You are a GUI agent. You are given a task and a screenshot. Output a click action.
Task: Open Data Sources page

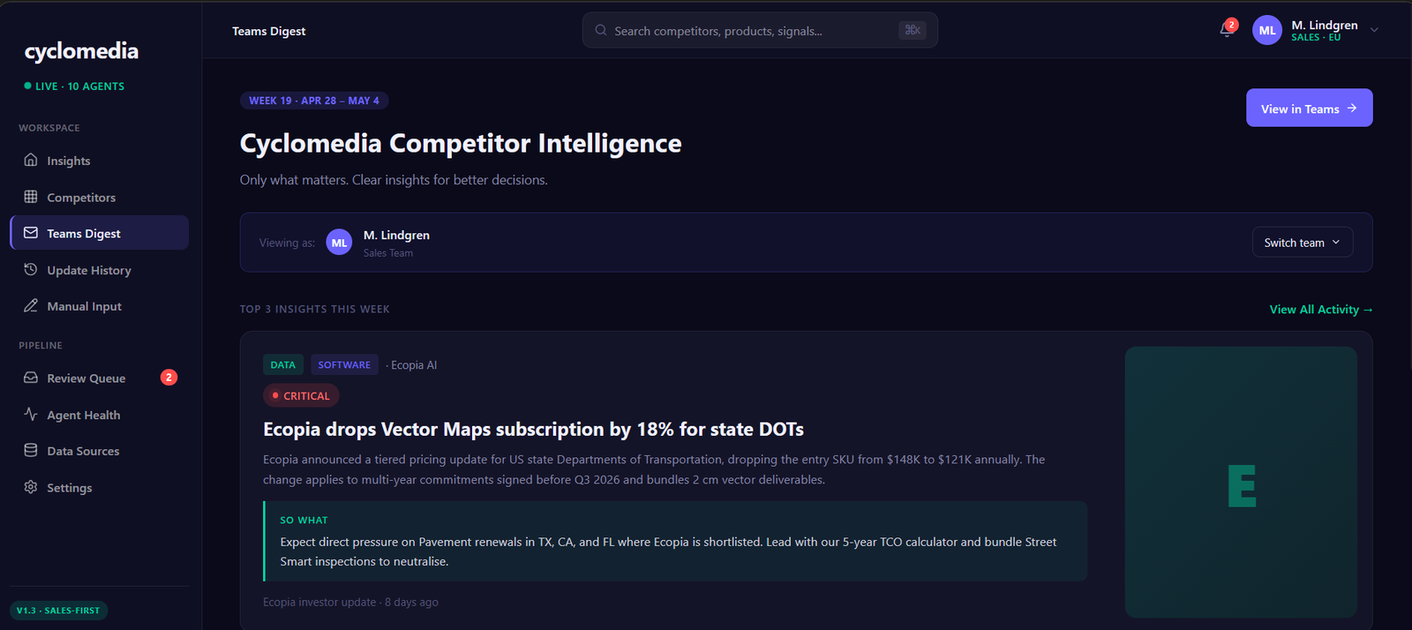[99, 451]
